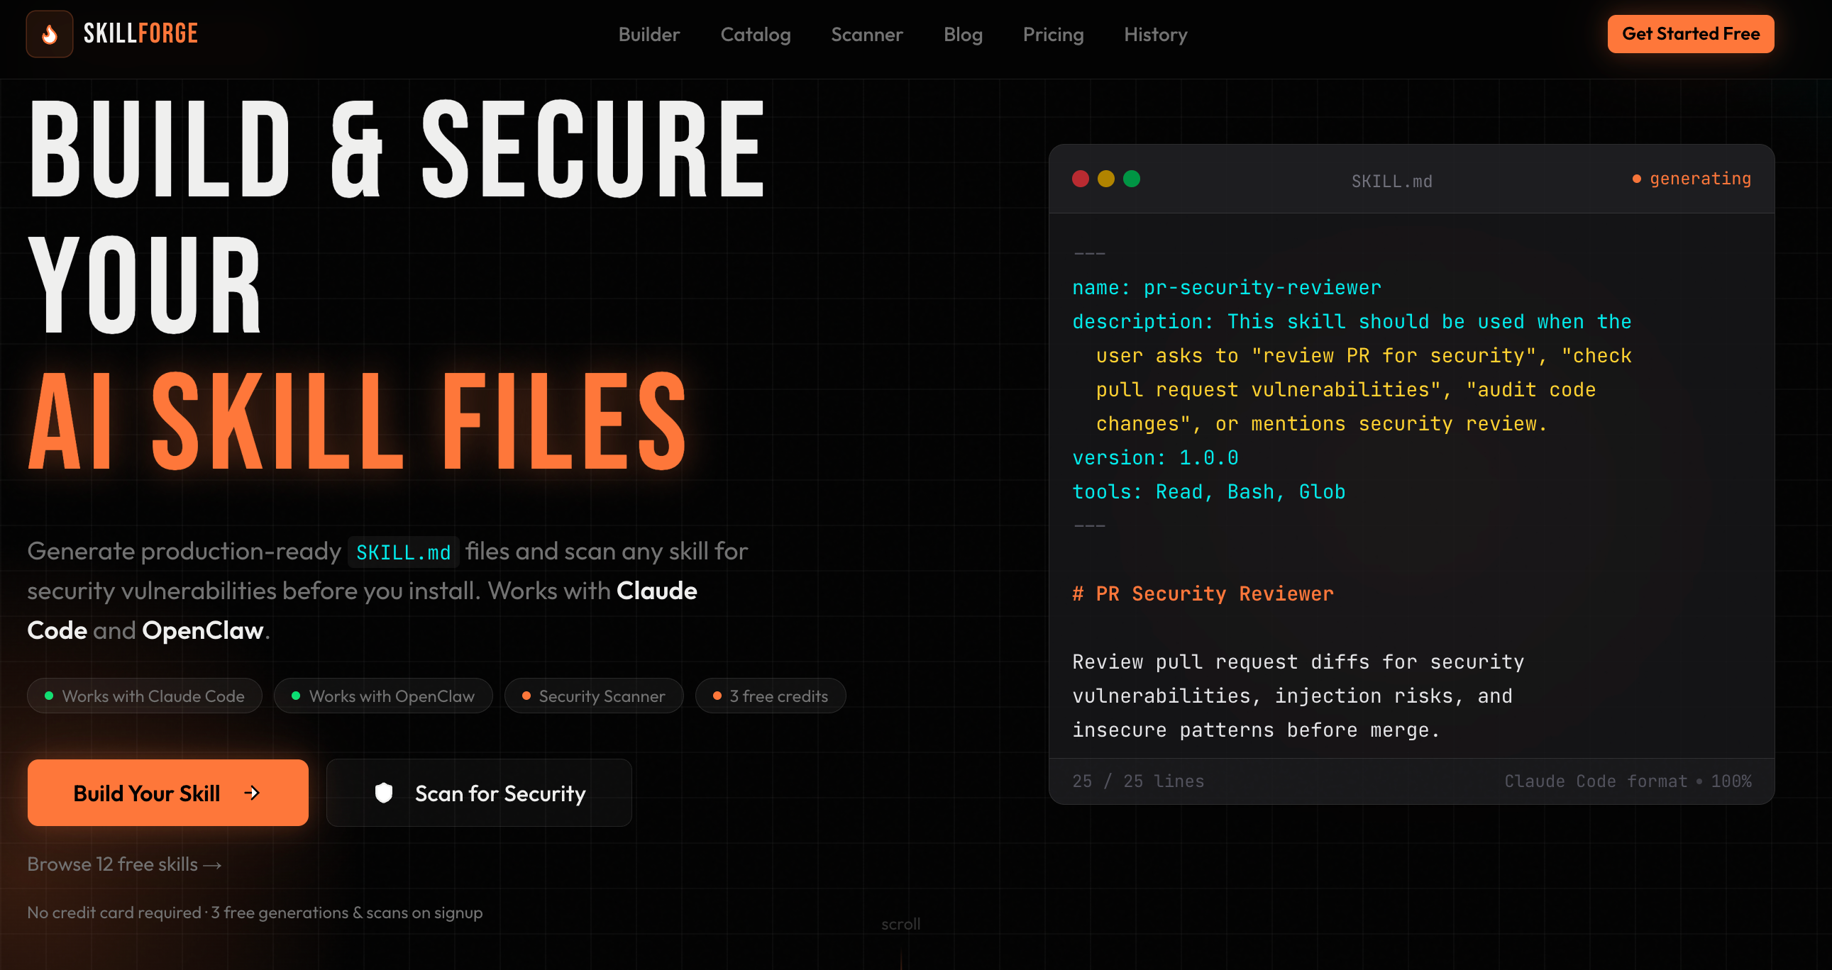Click Browse 12 free skills link

pyautogui.click(x=124, y=864)
